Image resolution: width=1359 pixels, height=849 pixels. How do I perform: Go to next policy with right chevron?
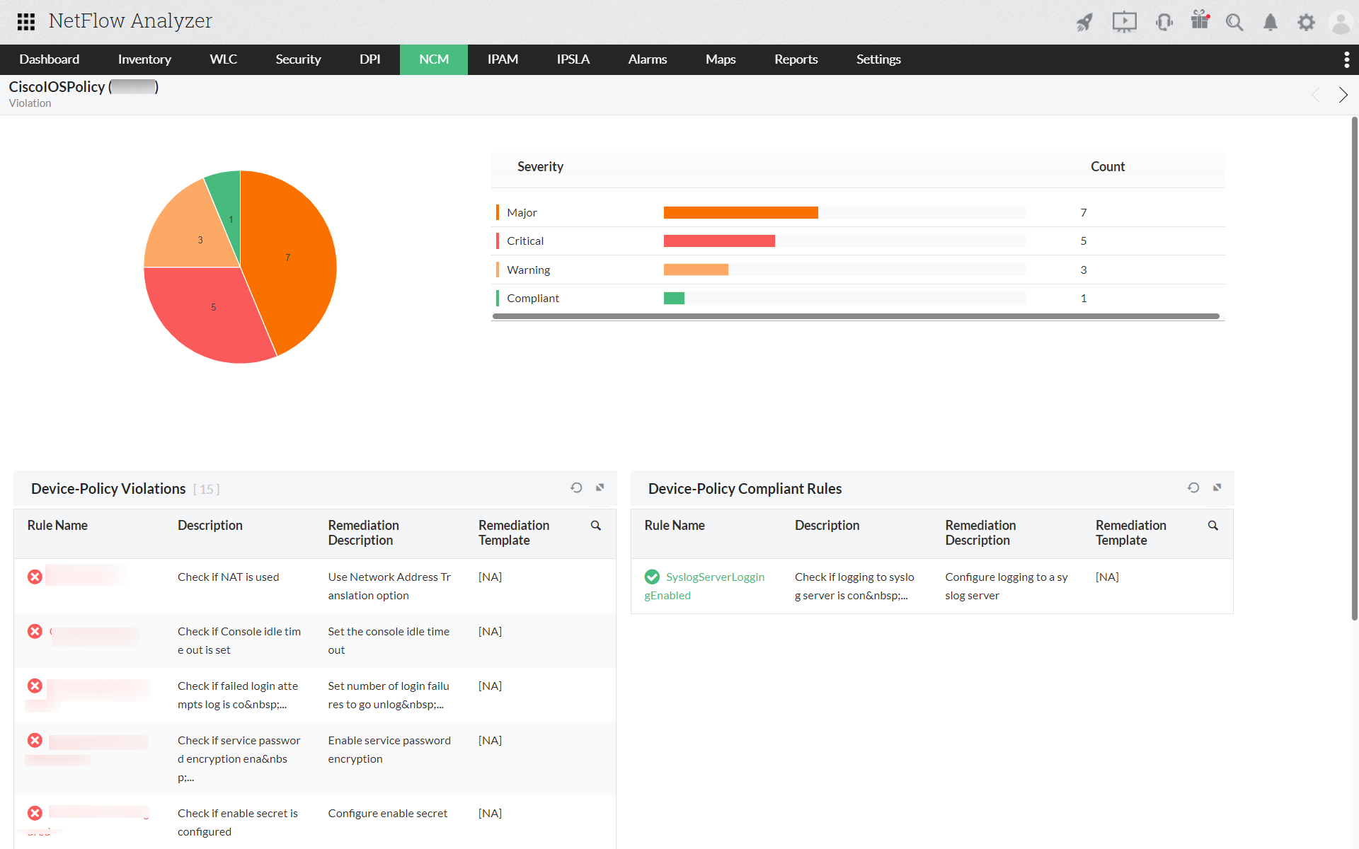coord(1343,95)
